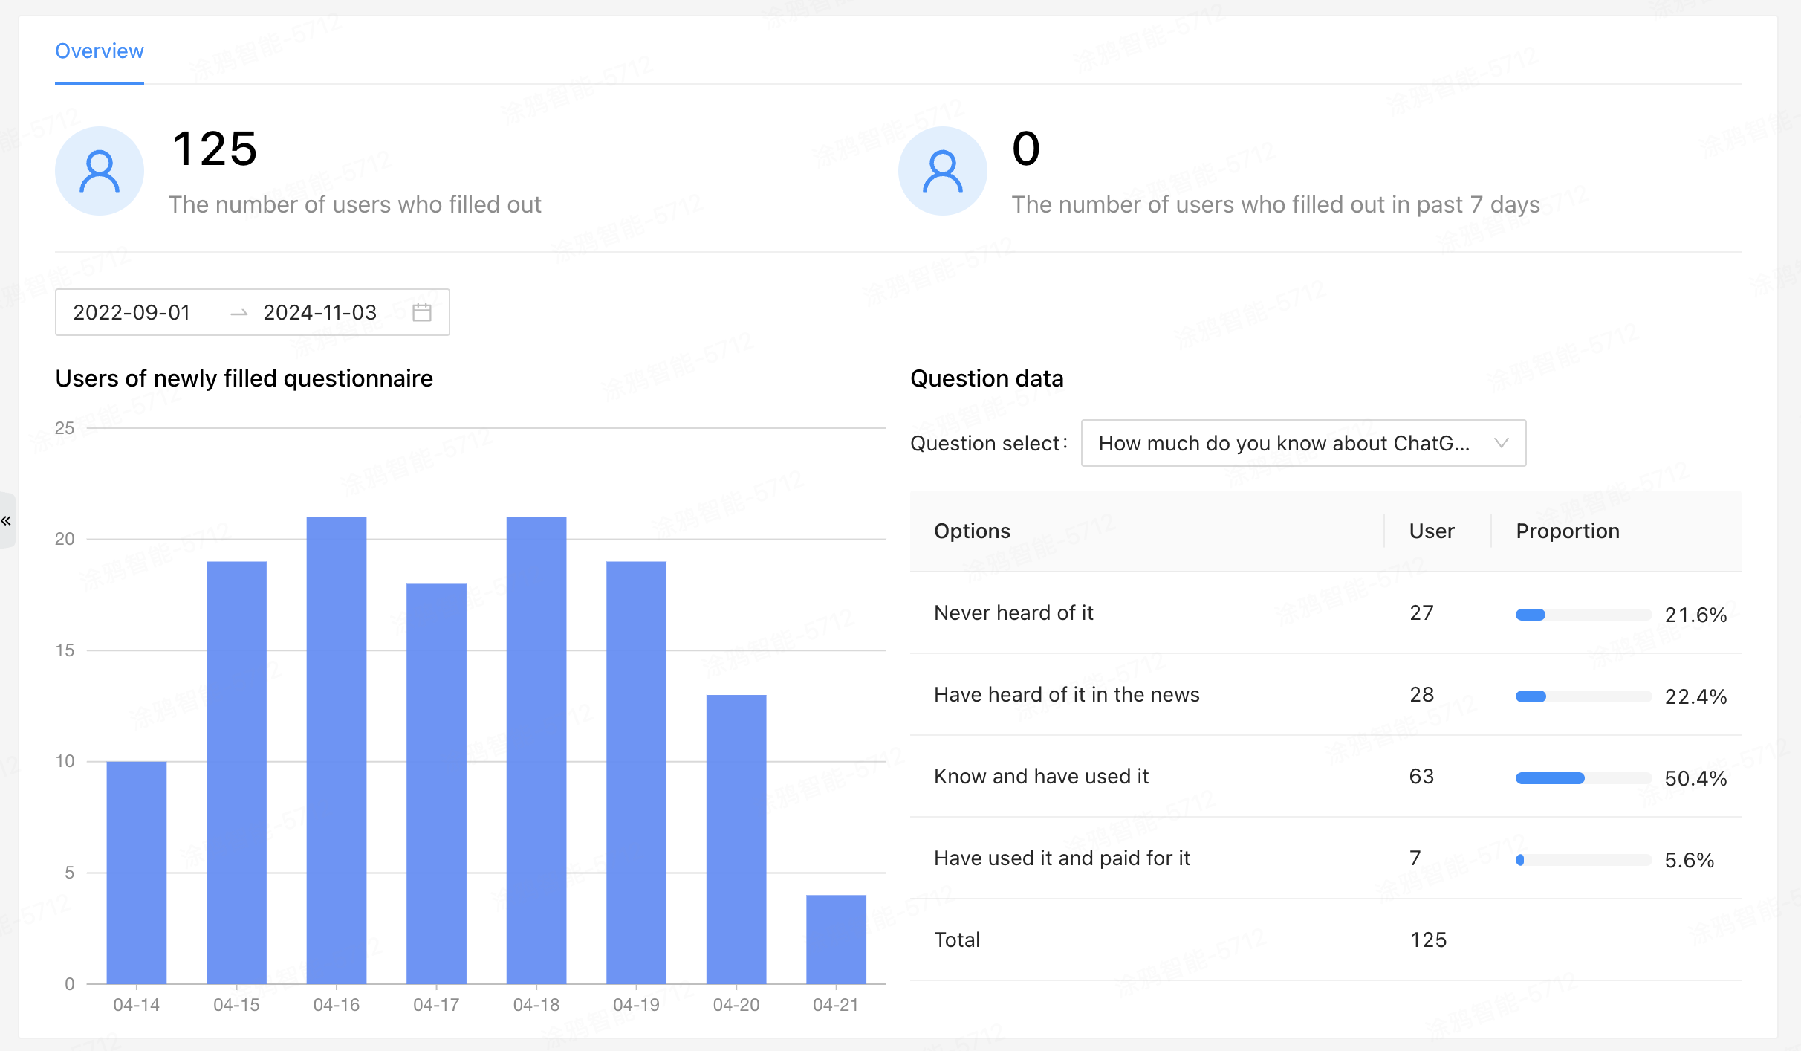1801x1051 pixels.
Task: Click the Total row label
Action: (957, 940)
